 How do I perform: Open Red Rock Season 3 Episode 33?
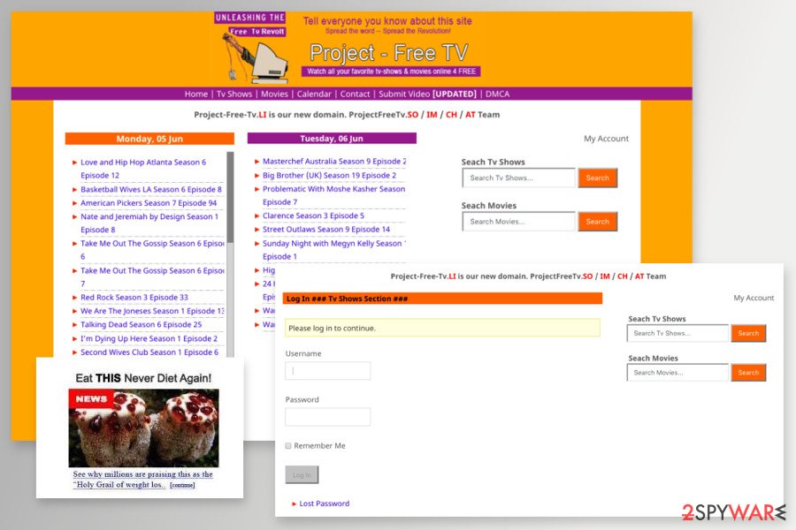pyautogui.click(x=134, y=297)
